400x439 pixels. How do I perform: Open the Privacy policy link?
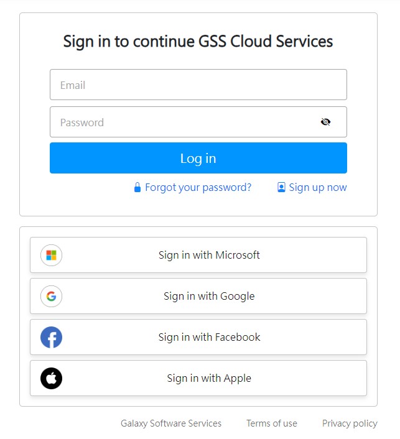[x=350, y=423]
